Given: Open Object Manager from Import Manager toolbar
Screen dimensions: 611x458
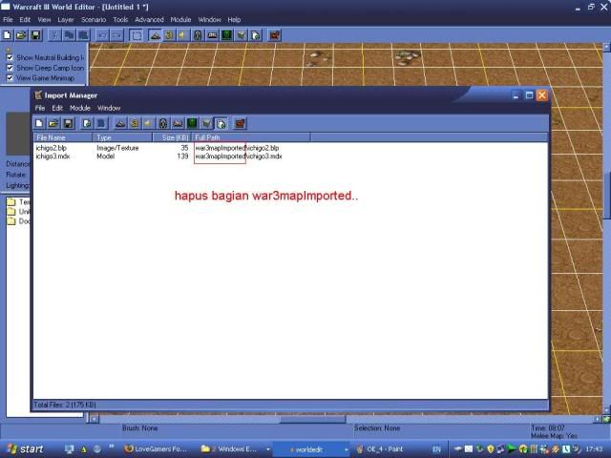Looking at the screenshot, I should [x=206, y=123].
